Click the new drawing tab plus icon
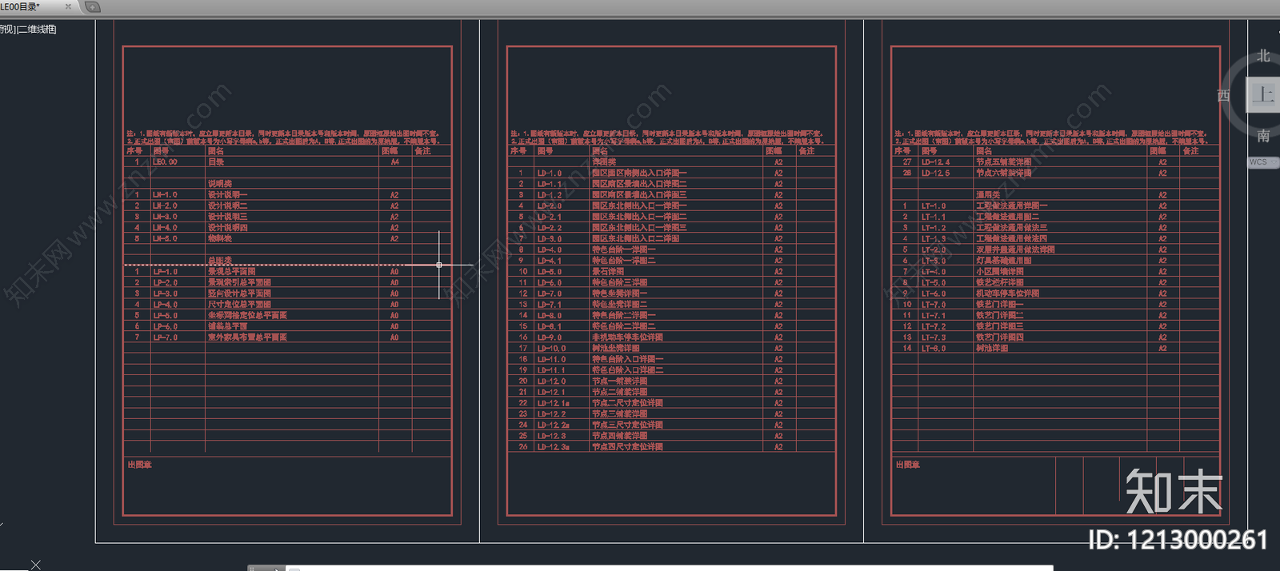Screen dimensions: 1280x571 point(93,7)
